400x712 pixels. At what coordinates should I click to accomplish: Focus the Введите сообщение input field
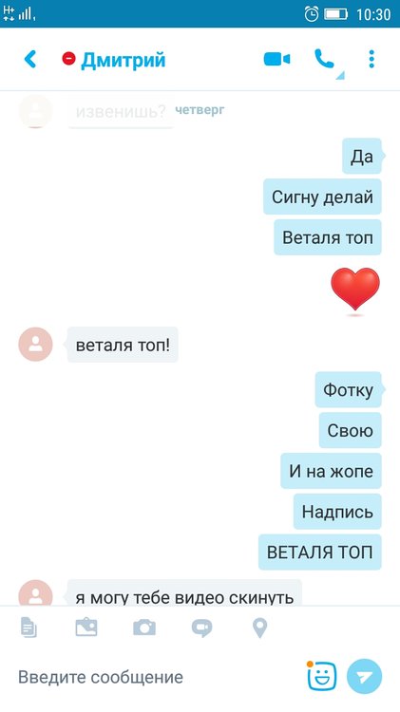[x=155, y=677]
